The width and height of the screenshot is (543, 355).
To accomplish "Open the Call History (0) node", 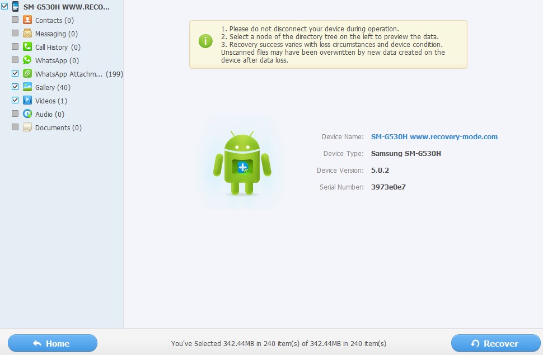I will coord(58,47).
